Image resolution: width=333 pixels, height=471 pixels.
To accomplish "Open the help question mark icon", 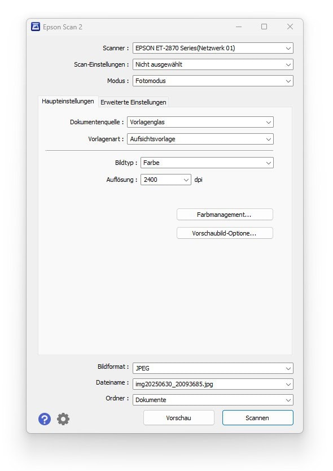I will click(45, 418).
